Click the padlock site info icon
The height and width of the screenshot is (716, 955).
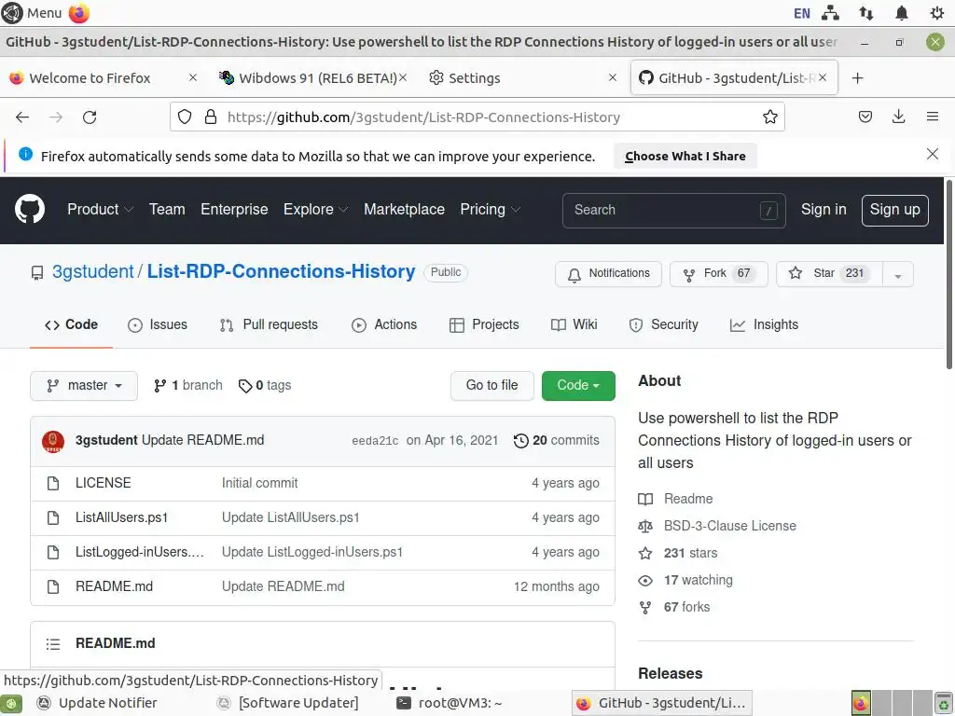pos(211,117)
